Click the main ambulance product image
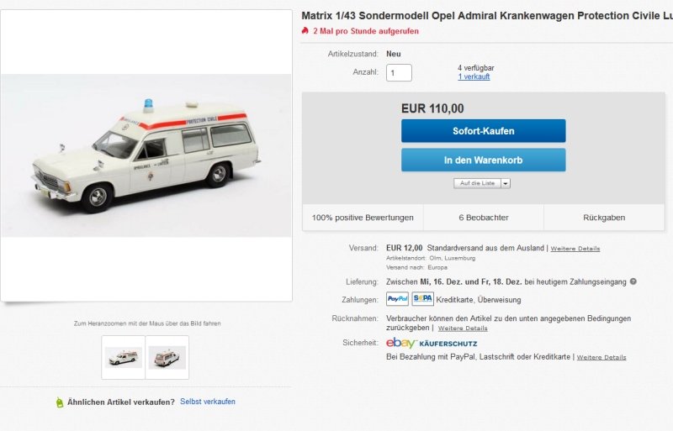 click(146, 155)
